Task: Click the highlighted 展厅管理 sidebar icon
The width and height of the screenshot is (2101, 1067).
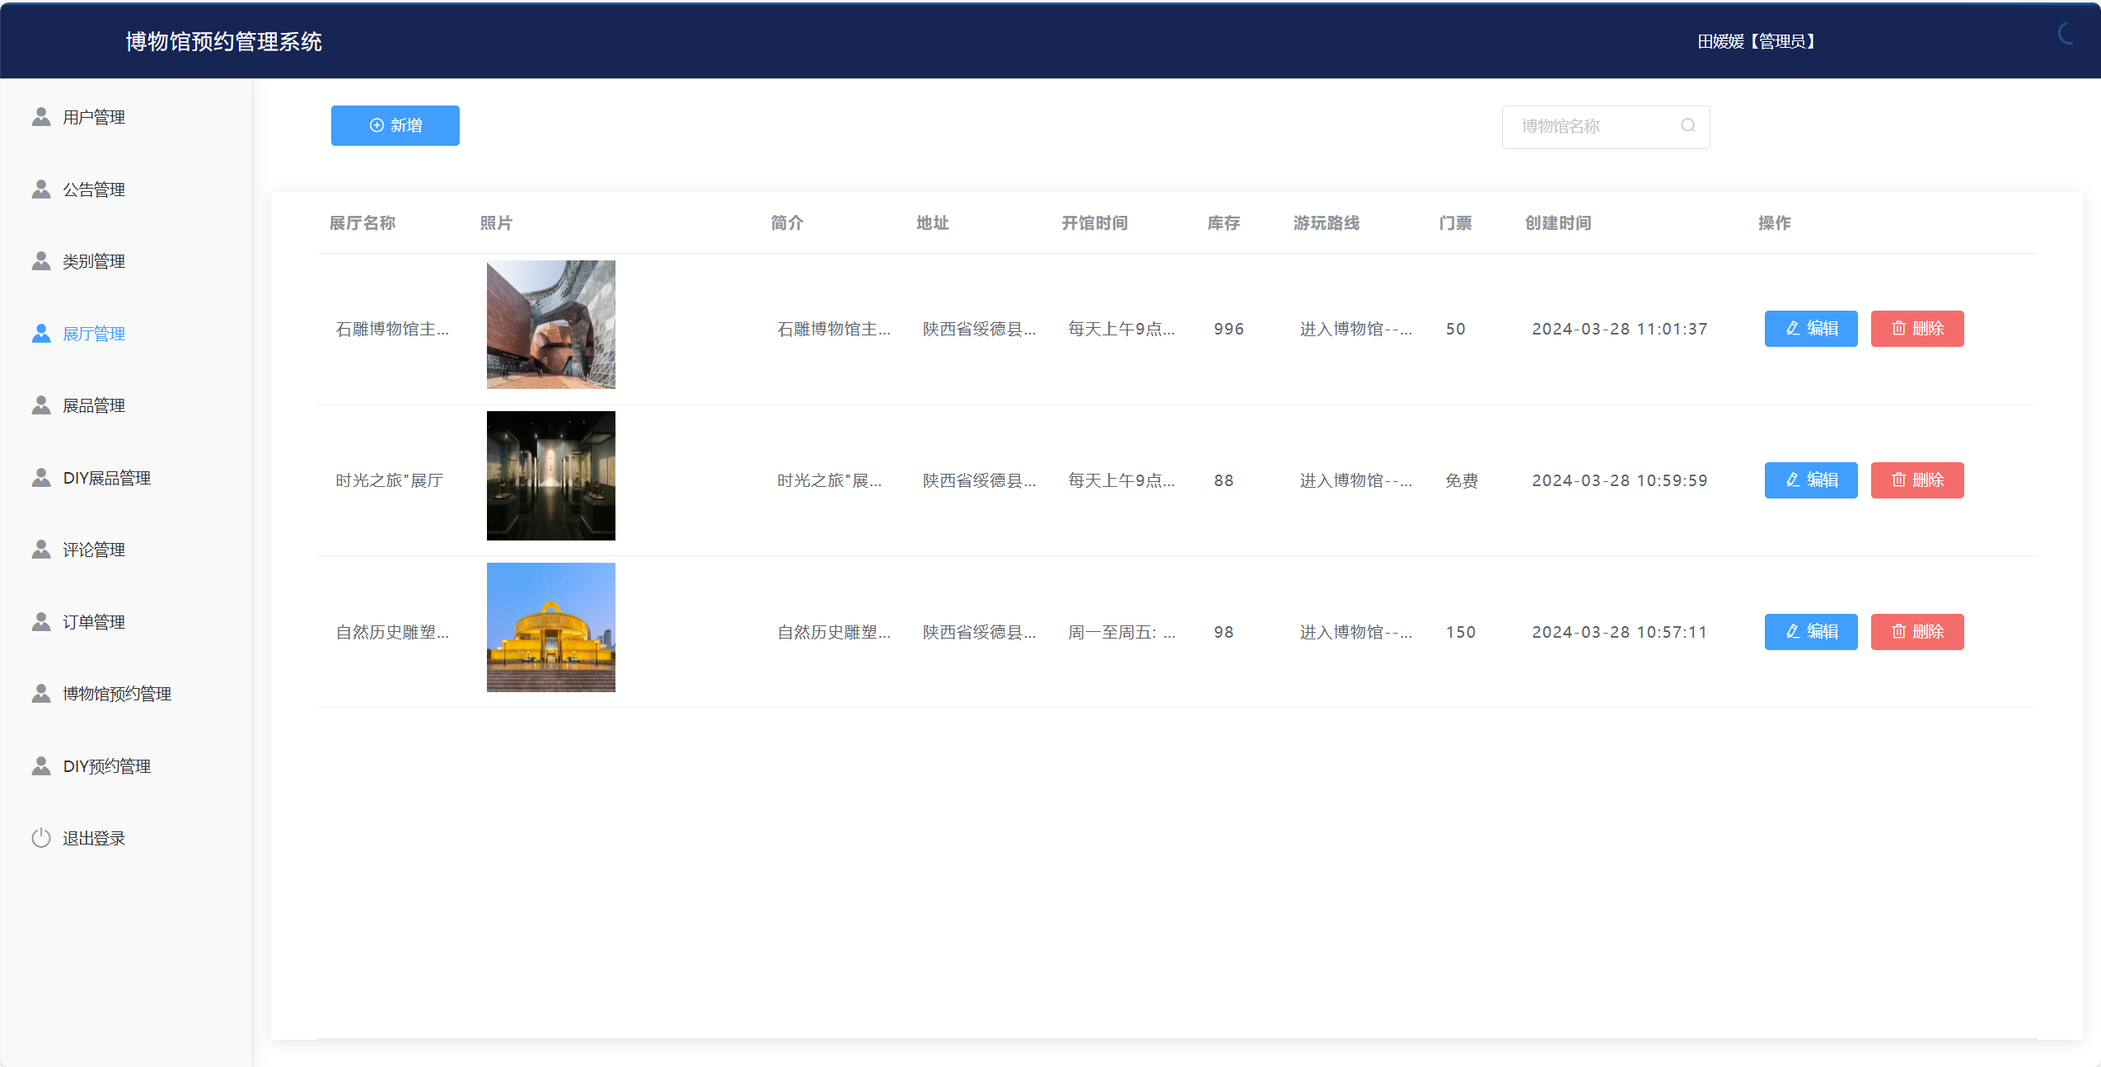Action: click(41, 334)
